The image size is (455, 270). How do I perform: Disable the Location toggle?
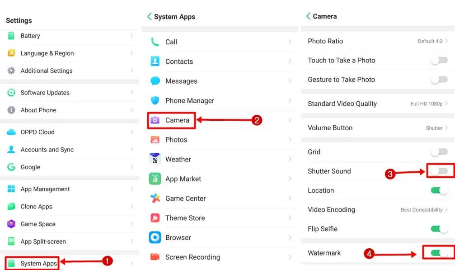(439, 190)
